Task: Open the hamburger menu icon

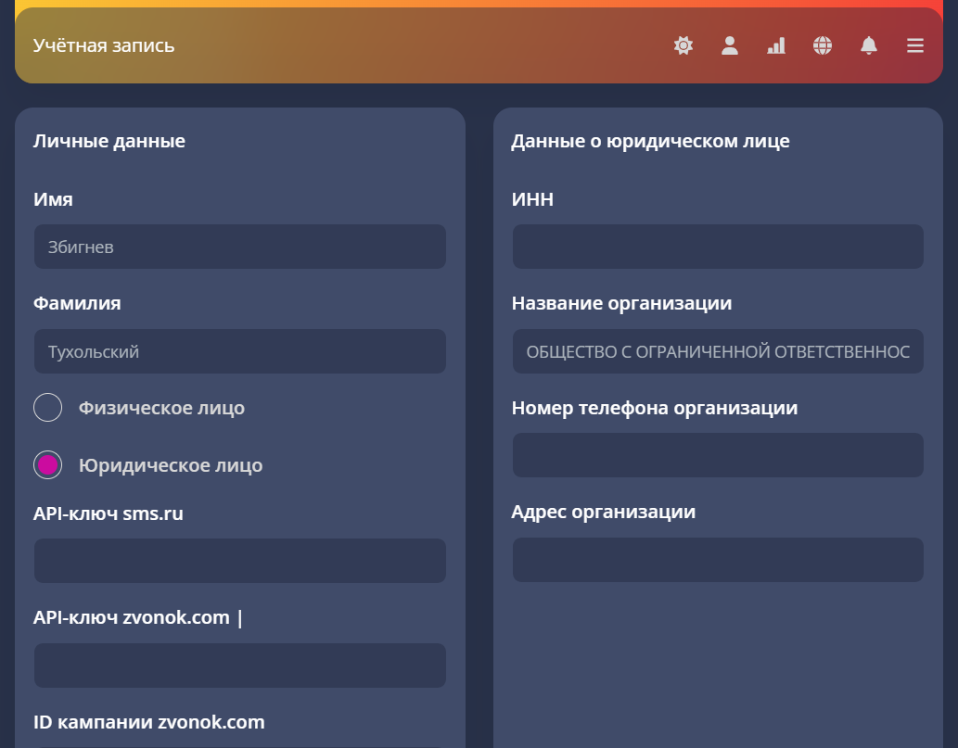Action: click(915, 45)
